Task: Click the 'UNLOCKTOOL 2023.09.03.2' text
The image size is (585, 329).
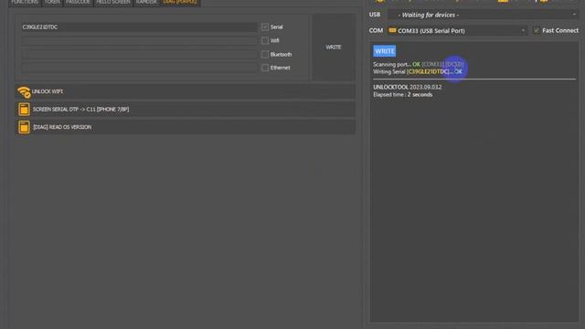Action: click(408, 87)
